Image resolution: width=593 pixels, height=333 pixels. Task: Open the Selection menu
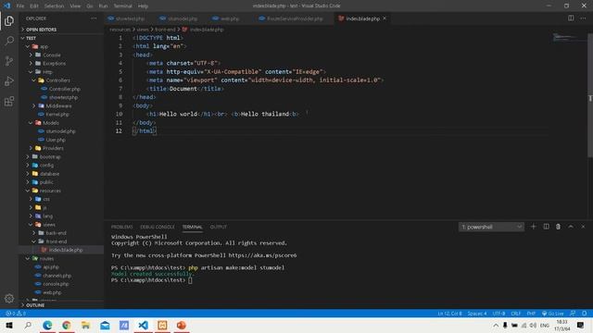tap(54, 6)
